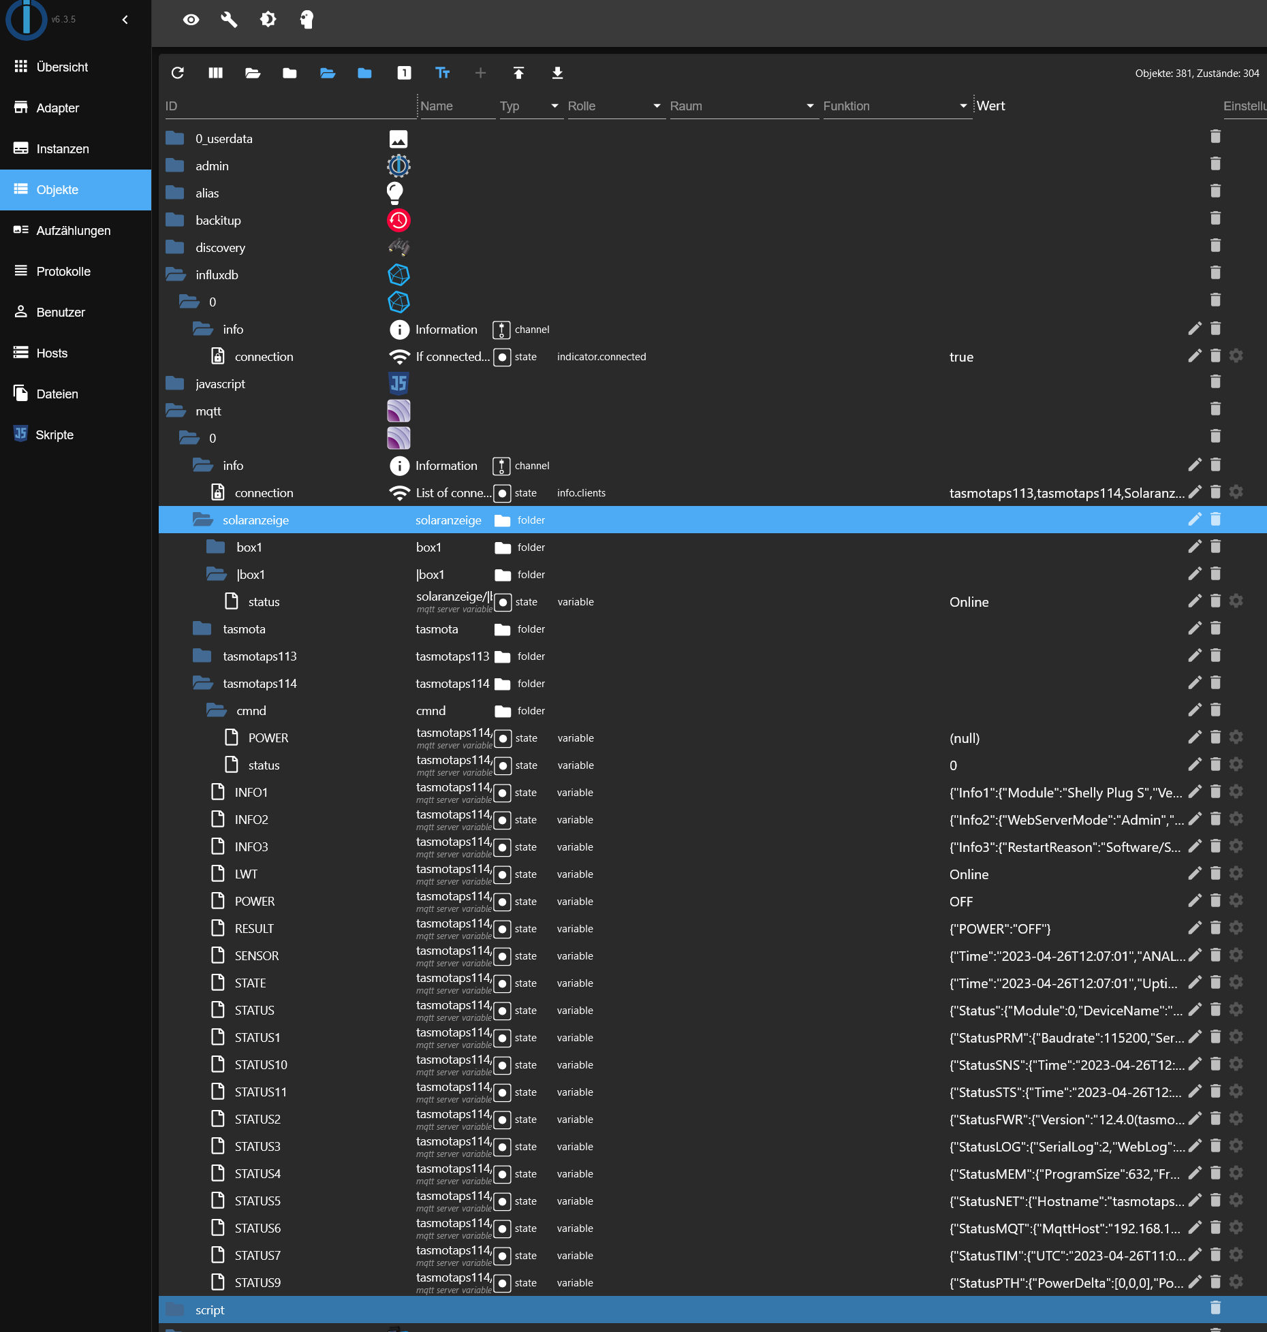Click the Online value of LWT

click(x=969, y=874)
